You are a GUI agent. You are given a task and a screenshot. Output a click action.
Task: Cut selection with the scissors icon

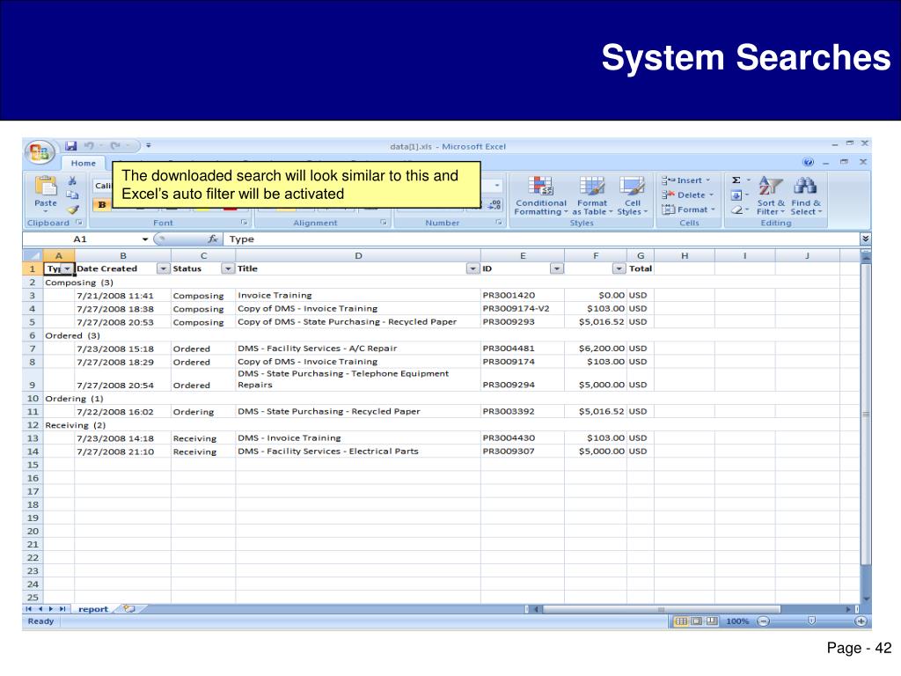[x=72, y=181]
